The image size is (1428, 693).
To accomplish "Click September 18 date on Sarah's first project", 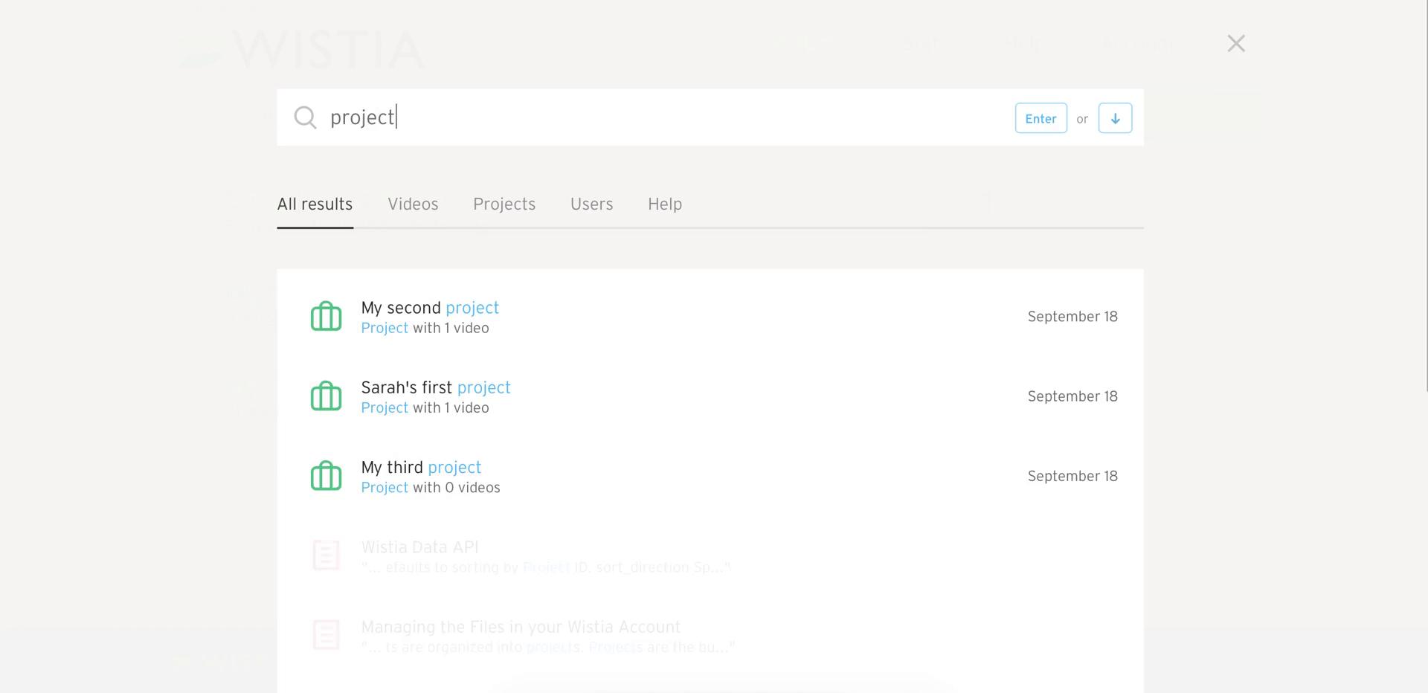I will (1072, 396).
